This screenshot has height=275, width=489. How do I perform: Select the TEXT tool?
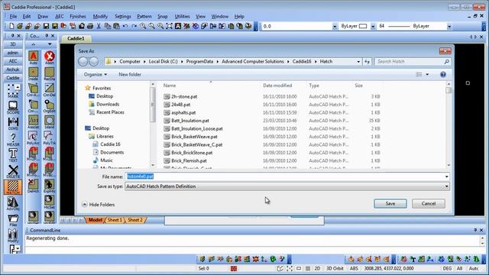click(13, 155)
